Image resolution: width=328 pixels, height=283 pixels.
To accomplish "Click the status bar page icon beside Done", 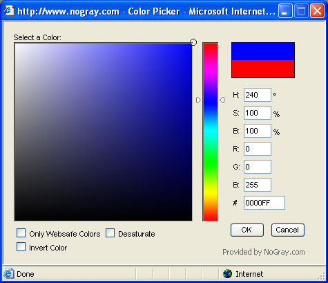I will point(9,274).
